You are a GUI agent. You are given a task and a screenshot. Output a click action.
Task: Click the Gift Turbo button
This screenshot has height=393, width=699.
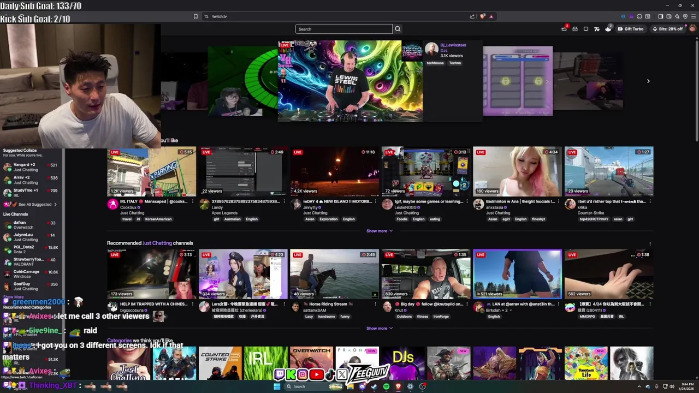631,29
